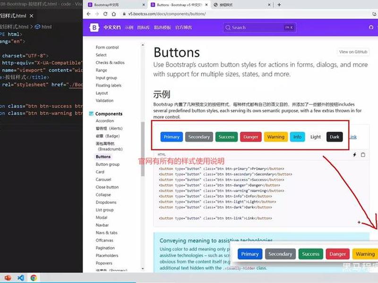The width and height of the screenshot is (378, 283).
Task: Open Checks & radios in sidebar
Action: [110, 63]
